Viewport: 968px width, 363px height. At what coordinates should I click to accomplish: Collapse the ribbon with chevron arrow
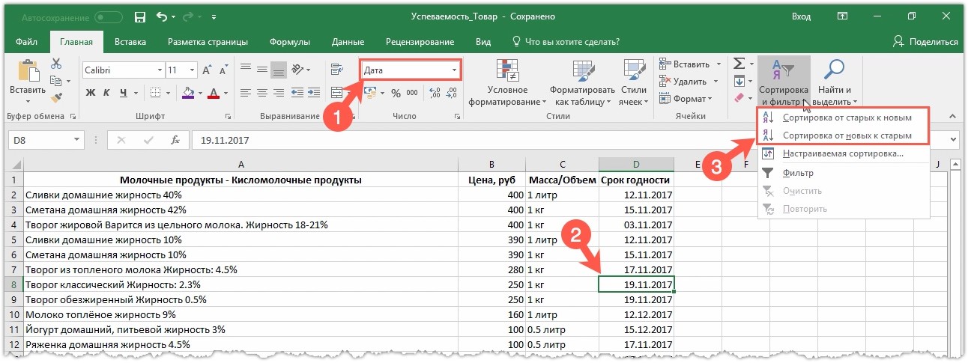(953, 116)
